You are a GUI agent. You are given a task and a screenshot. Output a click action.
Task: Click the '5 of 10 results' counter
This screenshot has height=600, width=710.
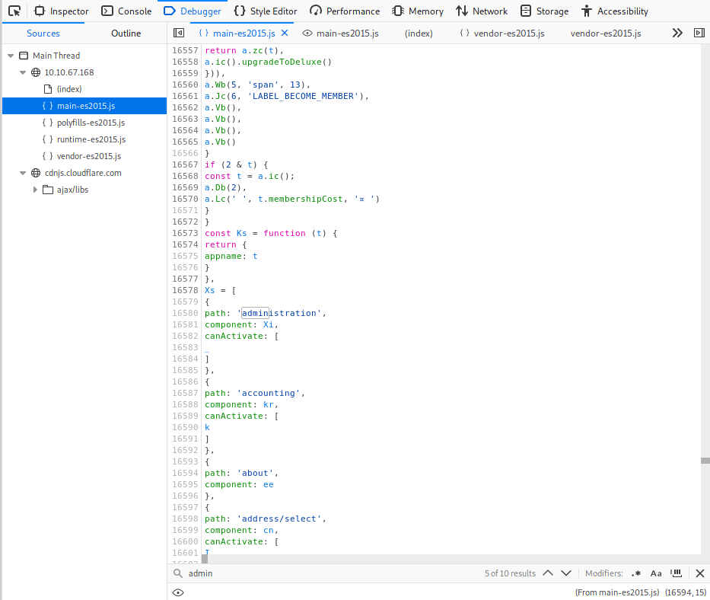click(x=510, y=573)
